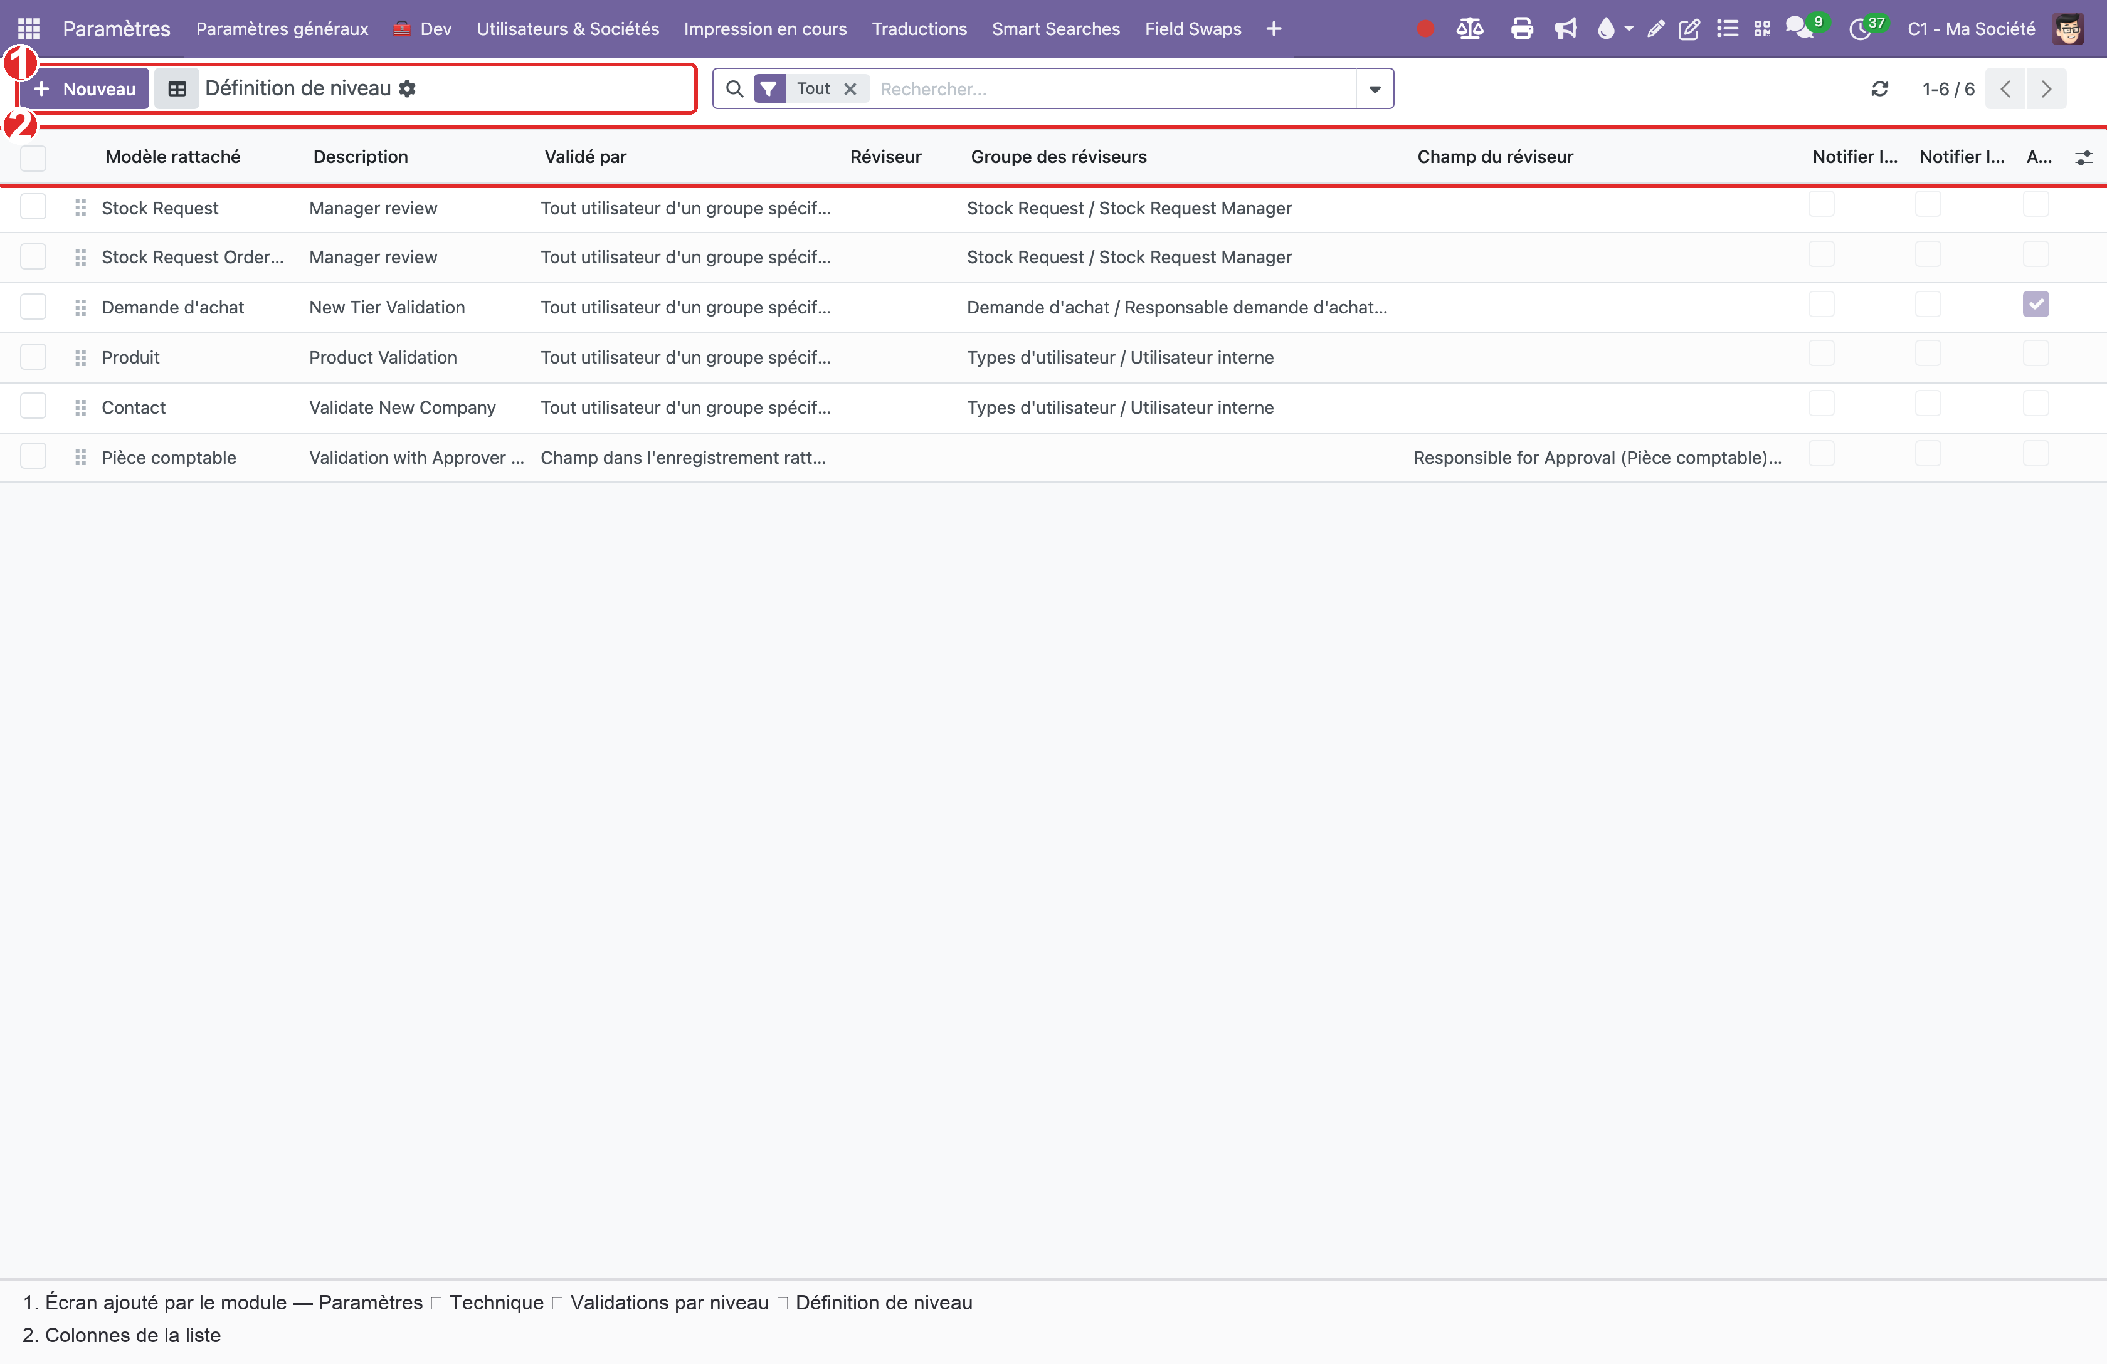Open the megaphone announcements icon
Viewport: 2107px width, 1364px height.
point(1565,28)
